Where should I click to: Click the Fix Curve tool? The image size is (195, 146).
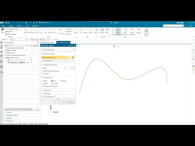113,32
